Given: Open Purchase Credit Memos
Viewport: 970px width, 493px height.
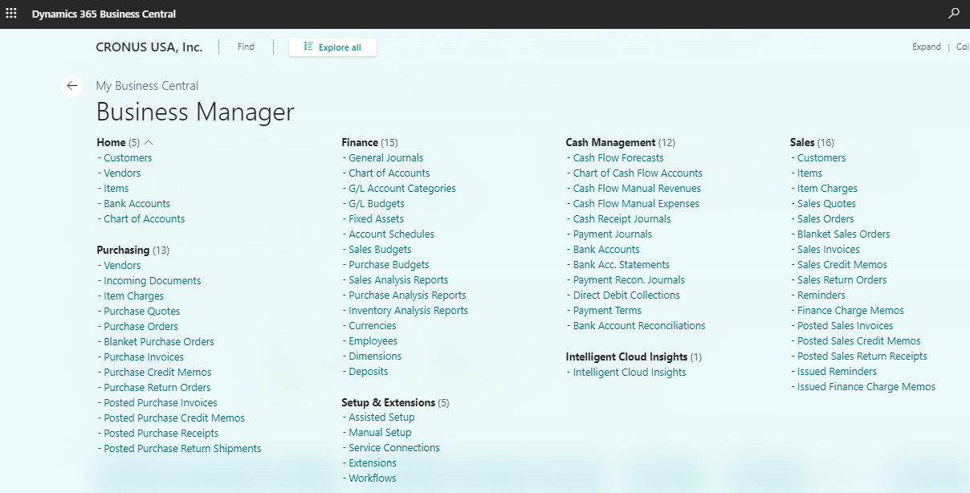Looking at the screenshot, I should (157, 373).
